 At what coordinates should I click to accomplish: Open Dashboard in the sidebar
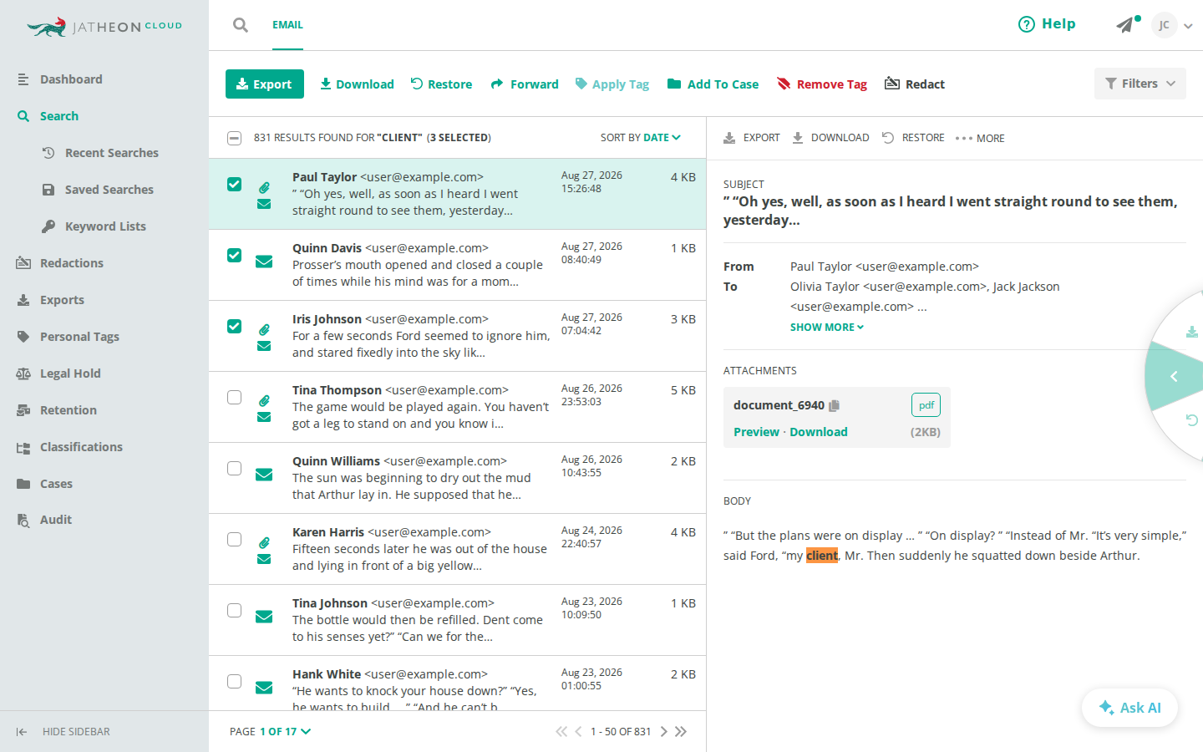pos(71,79)
